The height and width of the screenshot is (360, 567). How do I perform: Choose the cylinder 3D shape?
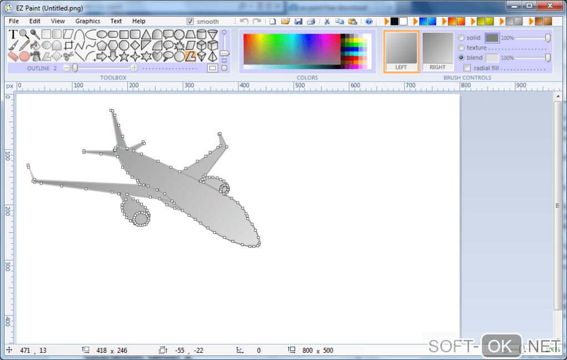click(201, 34)
